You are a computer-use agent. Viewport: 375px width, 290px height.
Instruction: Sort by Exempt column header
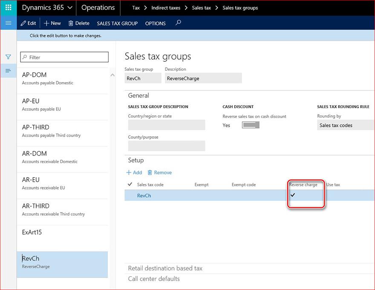tap(202, 184)
